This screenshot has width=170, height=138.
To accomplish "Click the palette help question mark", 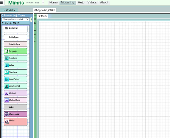I will (x=31, y=20).
